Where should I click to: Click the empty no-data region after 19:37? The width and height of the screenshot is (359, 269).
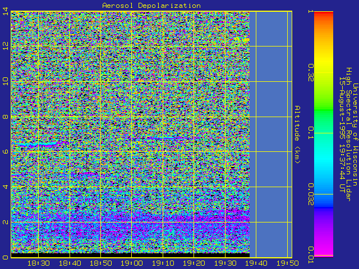tap(270, 134)
